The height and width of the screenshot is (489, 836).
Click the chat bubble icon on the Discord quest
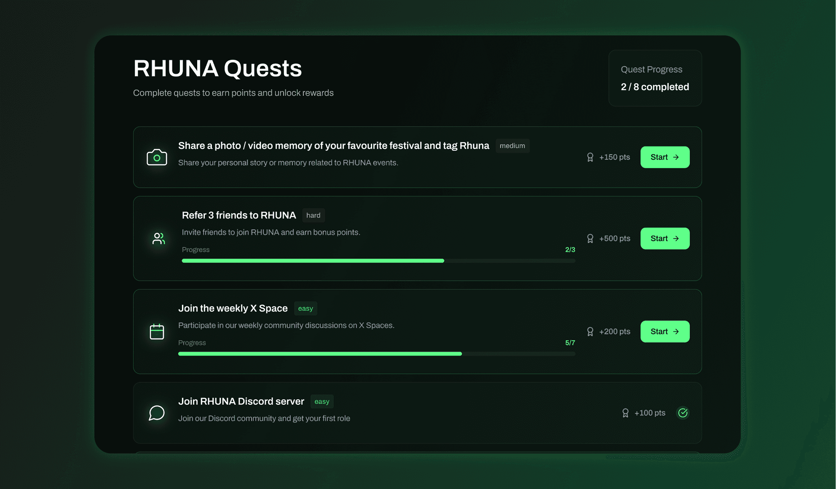click(x=157, y=413)
